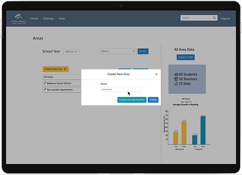This screenshot has width=242, height=175.
Task: Click the blue Search button
Action: coord(143,51)
